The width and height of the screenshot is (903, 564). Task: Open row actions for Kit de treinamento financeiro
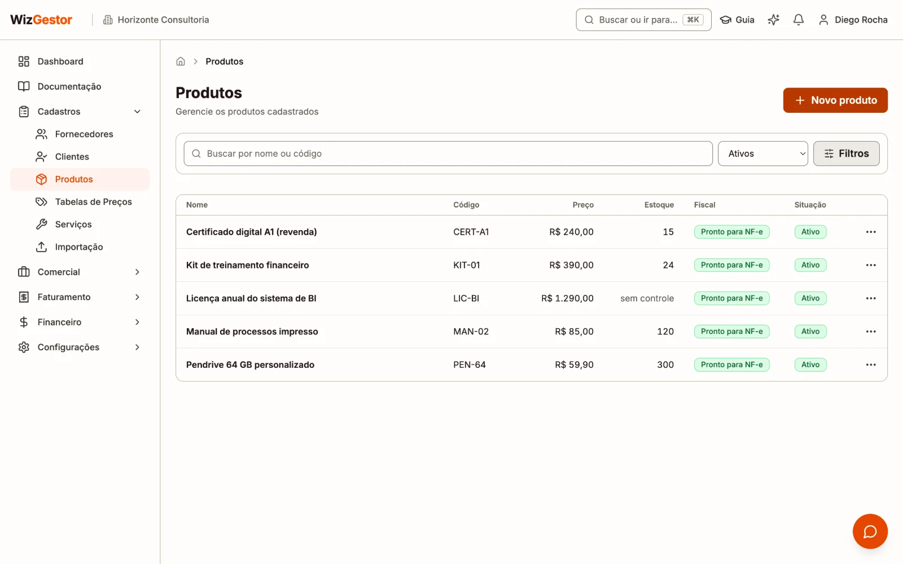click(871, 265)
